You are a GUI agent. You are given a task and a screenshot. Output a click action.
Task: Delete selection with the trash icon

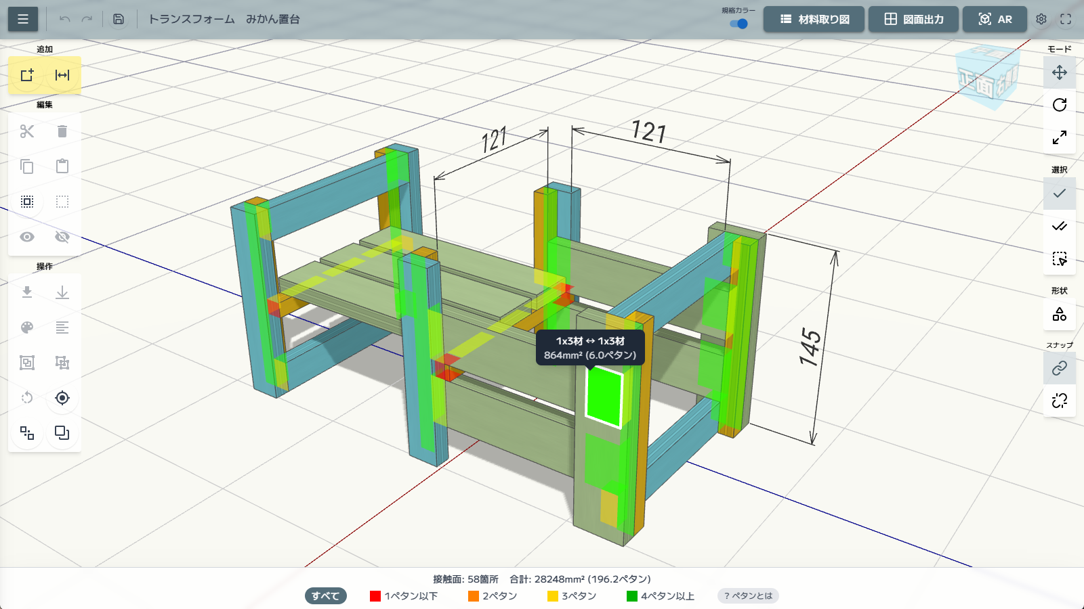pos(62,131)
